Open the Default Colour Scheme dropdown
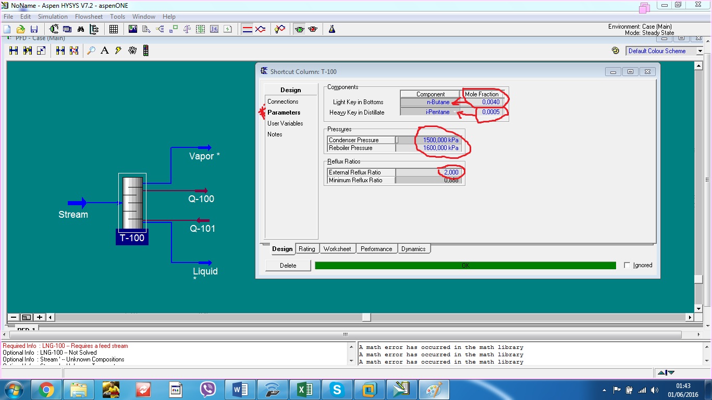The height and width of the screenshot is (400, 712). pos(700,51)
